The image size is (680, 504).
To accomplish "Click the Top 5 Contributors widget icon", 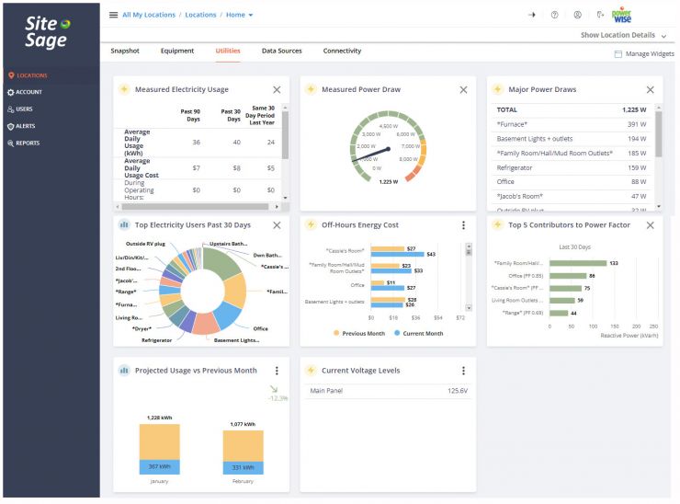I will [x=498, y=224].
